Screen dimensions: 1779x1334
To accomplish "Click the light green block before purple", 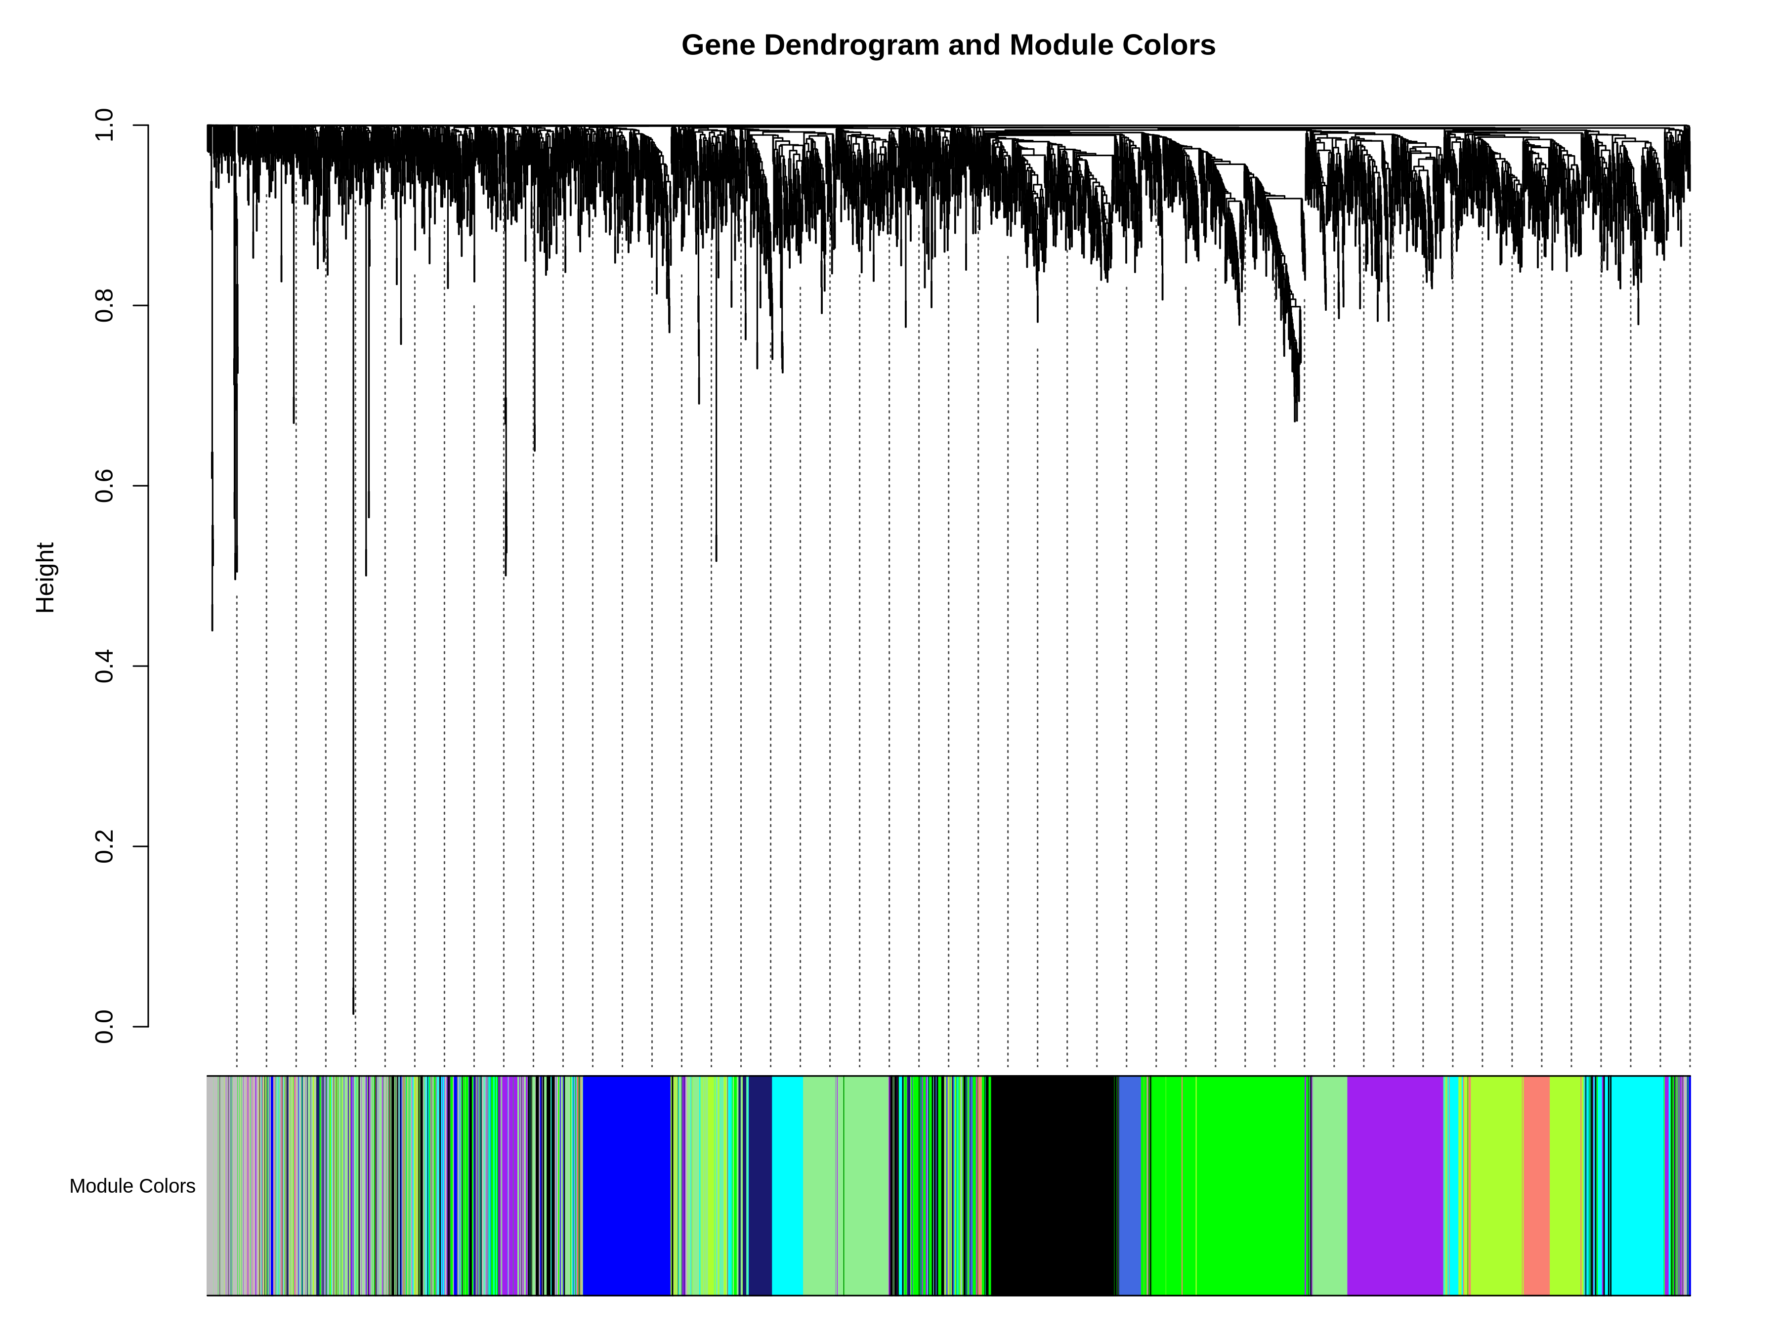I will pos(1329,1185).
